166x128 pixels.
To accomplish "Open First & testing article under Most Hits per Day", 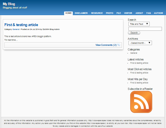I will pyautogui.click(x=139, y=83).
